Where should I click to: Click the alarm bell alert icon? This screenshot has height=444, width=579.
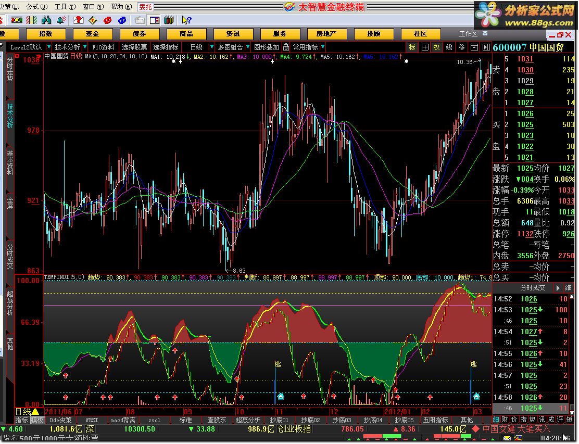click(61, 20)
